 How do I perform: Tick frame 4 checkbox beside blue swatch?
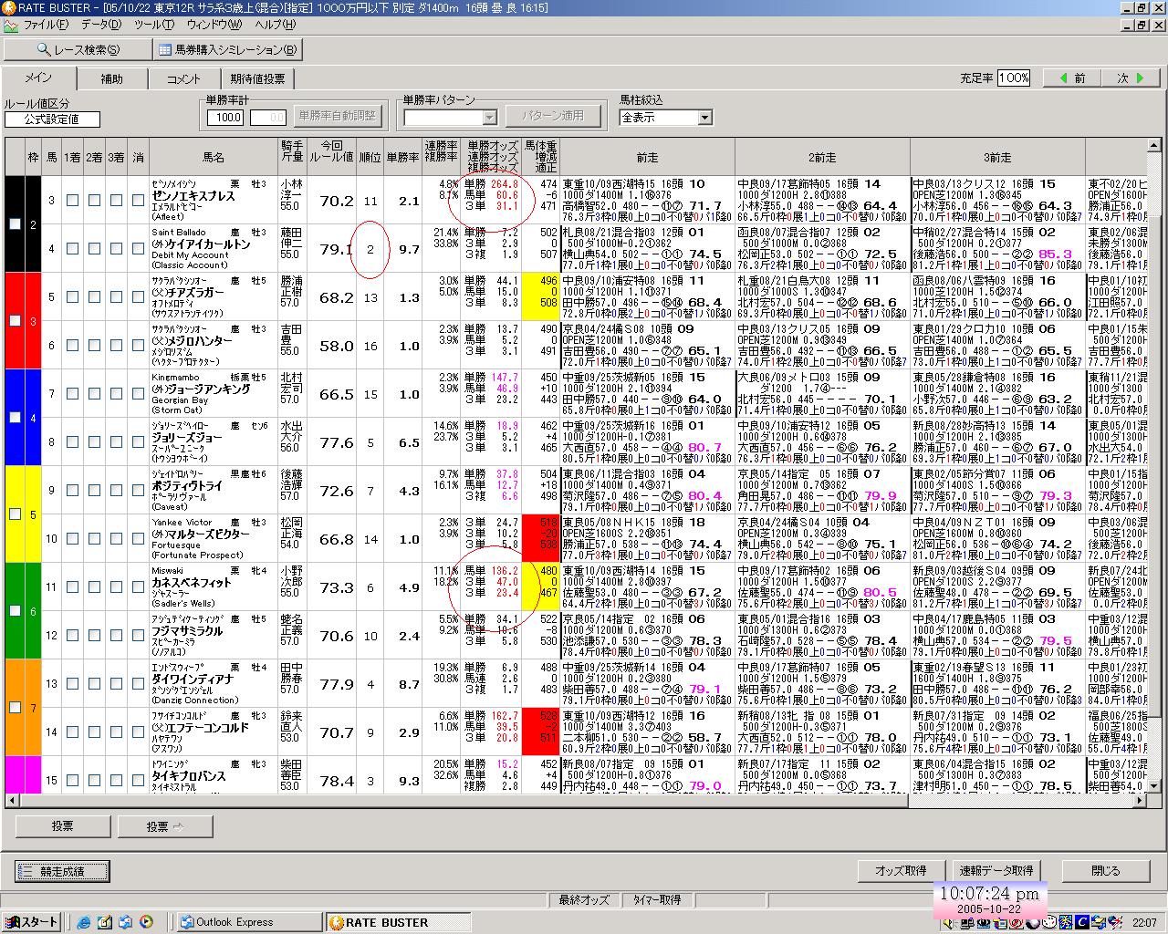pyautogui.click(x=14, y=418)
